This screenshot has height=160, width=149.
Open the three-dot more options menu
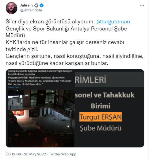pos(142,6)
